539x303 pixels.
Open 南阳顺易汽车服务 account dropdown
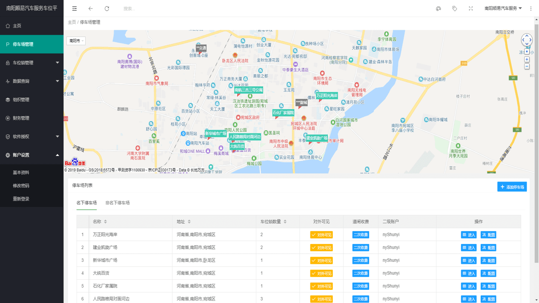tap(503, 8)
